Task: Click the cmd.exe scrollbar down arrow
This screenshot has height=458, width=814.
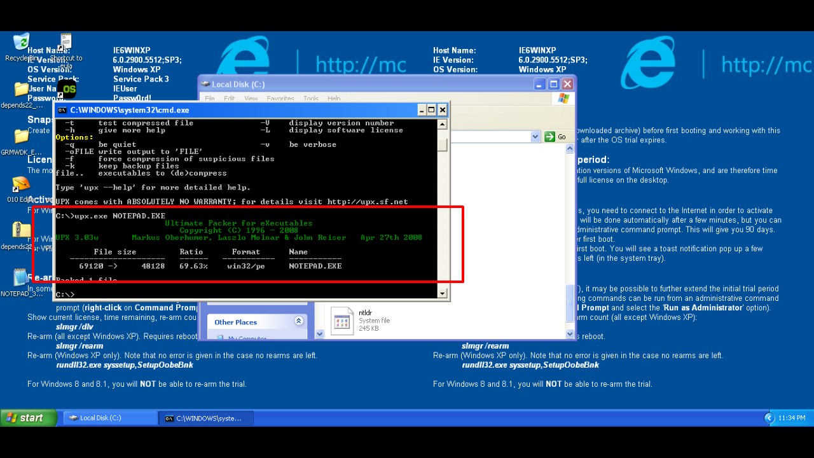Action: coord(443,293)
